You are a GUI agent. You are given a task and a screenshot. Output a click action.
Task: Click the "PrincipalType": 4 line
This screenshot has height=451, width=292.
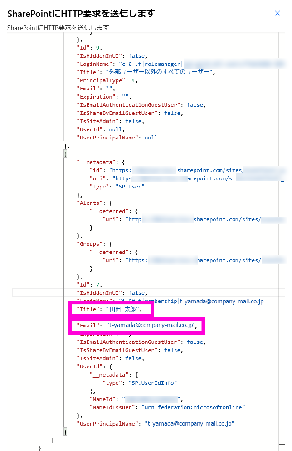pyautogui.click(x=107, y=80)
